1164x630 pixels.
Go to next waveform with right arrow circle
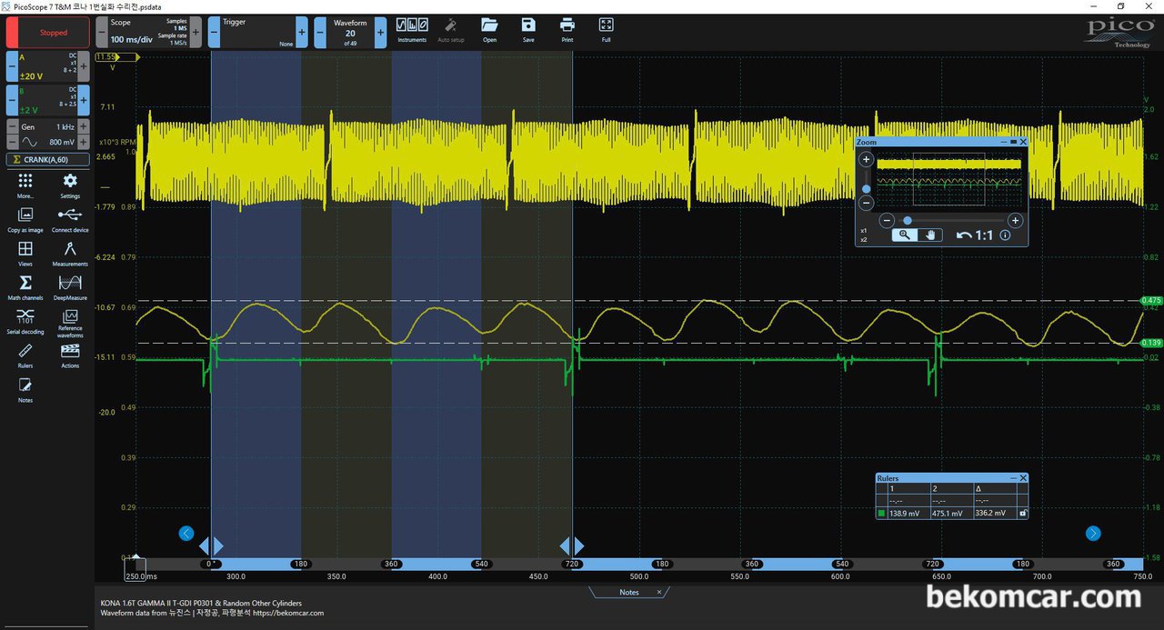[x=1093, y=534]
